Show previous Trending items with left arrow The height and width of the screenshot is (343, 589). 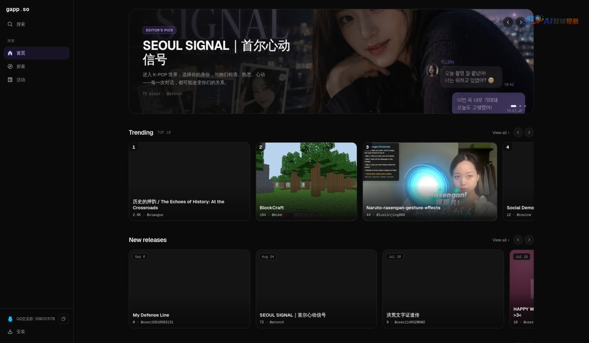click(518, 132)
